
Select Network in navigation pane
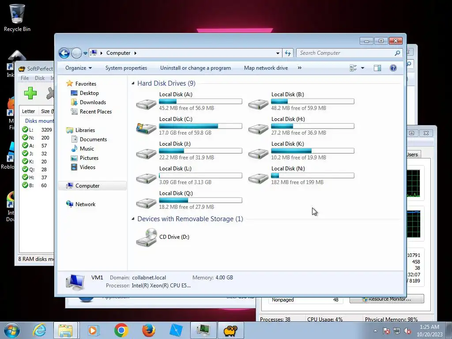point(85,204)
